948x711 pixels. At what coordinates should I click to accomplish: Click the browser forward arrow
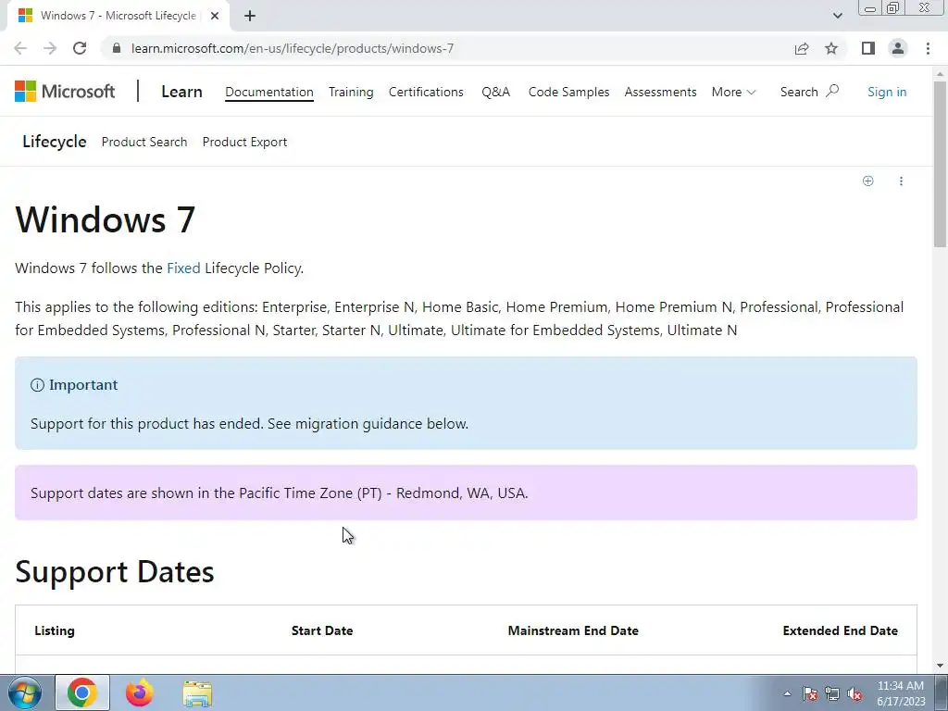click(x=50, y=48)
